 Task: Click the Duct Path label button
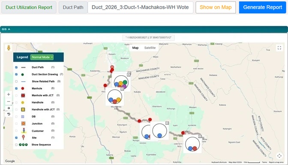(73, 7)
